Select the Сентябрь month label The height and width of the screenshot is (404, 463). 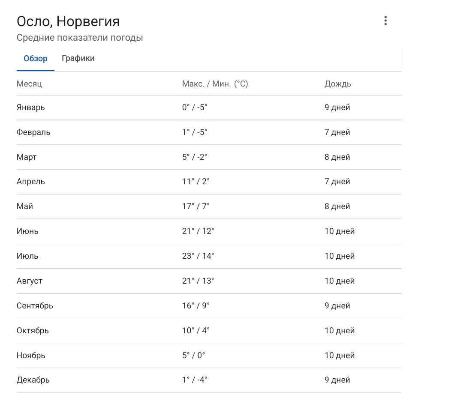pyautogui.click(x=35, y=306)
